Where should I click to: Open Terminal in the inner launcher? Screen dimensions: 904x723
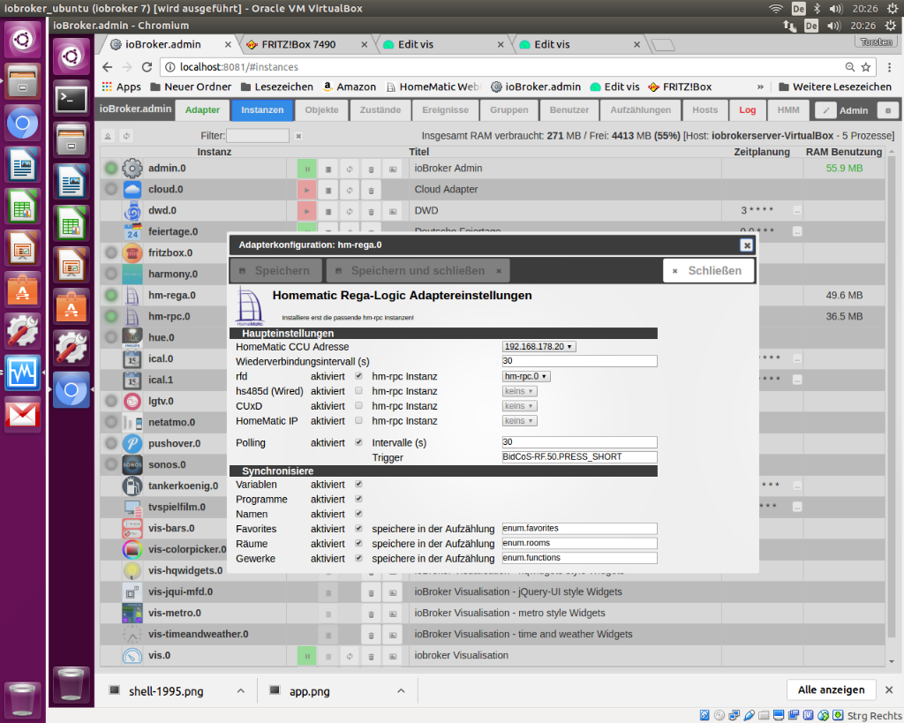pos(71,100)
